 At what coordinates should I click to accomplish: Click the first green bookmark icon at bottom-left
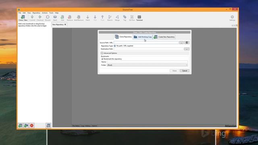21,126
